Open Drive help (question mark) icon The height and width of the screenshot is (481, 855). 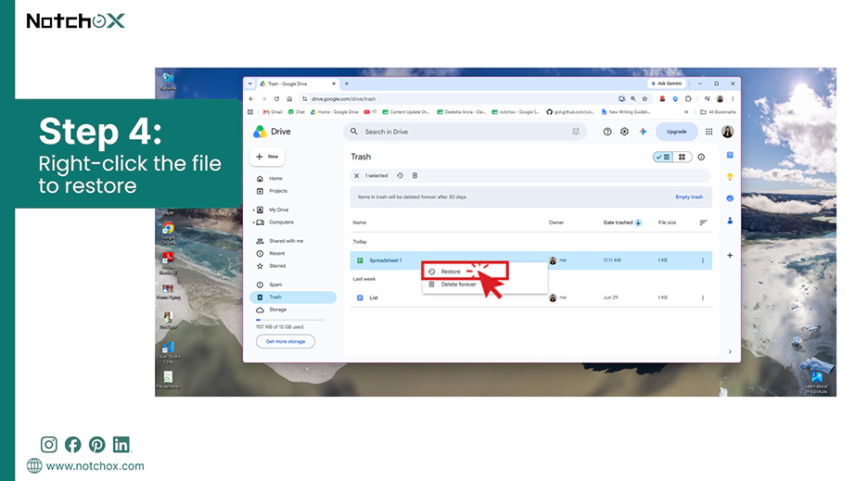[x=606, y=132]
